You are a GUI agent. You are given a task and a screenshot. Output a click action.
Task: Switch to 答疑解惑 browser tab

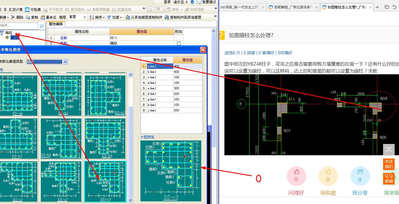pyautogui.click(x=293, y=7)
